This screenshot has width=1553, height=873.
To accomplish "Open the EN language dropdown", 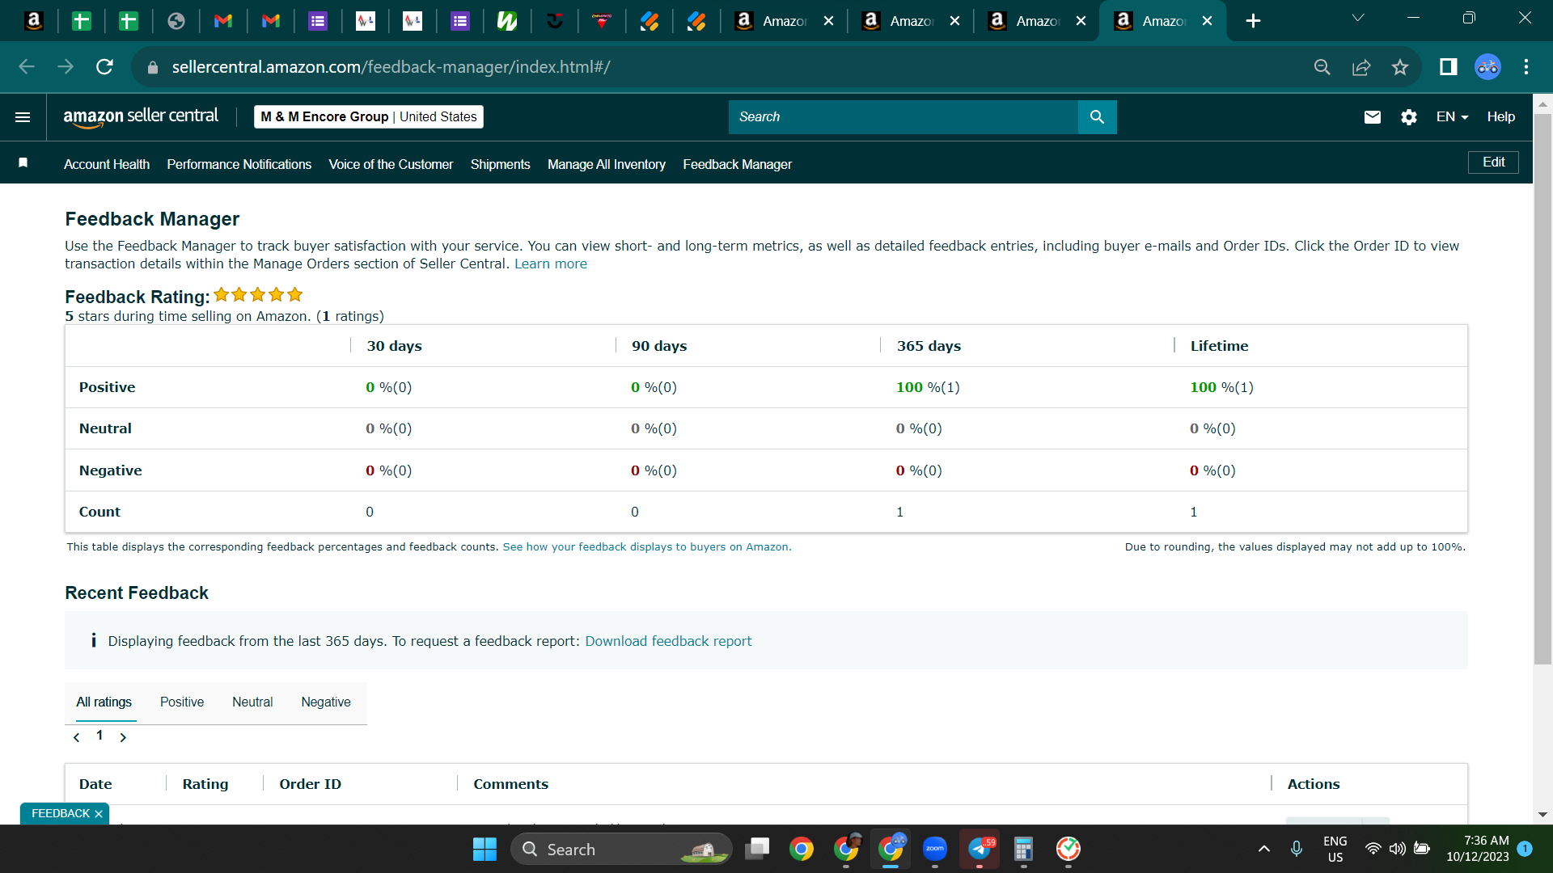I will (x=1452, y=117).
